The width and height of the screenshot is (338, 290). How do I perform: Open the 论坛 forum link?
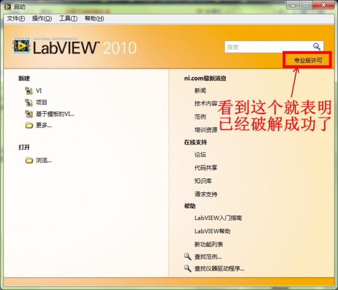(200, 155)
